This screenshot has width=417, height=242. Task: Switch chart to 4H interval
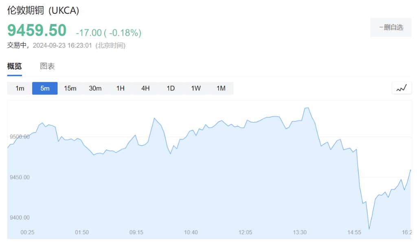point(145,88)
